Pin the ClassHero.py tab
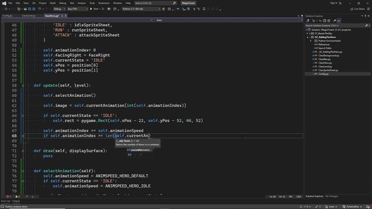The height and width of the screenshot is (209, 372). pyautogui.click(x=62, y=16)
